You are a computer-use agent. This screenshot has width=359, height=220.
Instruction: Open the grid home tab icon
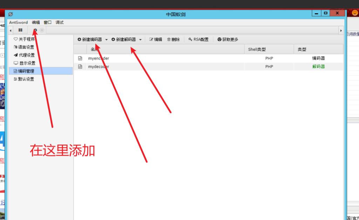pos(20,30)
